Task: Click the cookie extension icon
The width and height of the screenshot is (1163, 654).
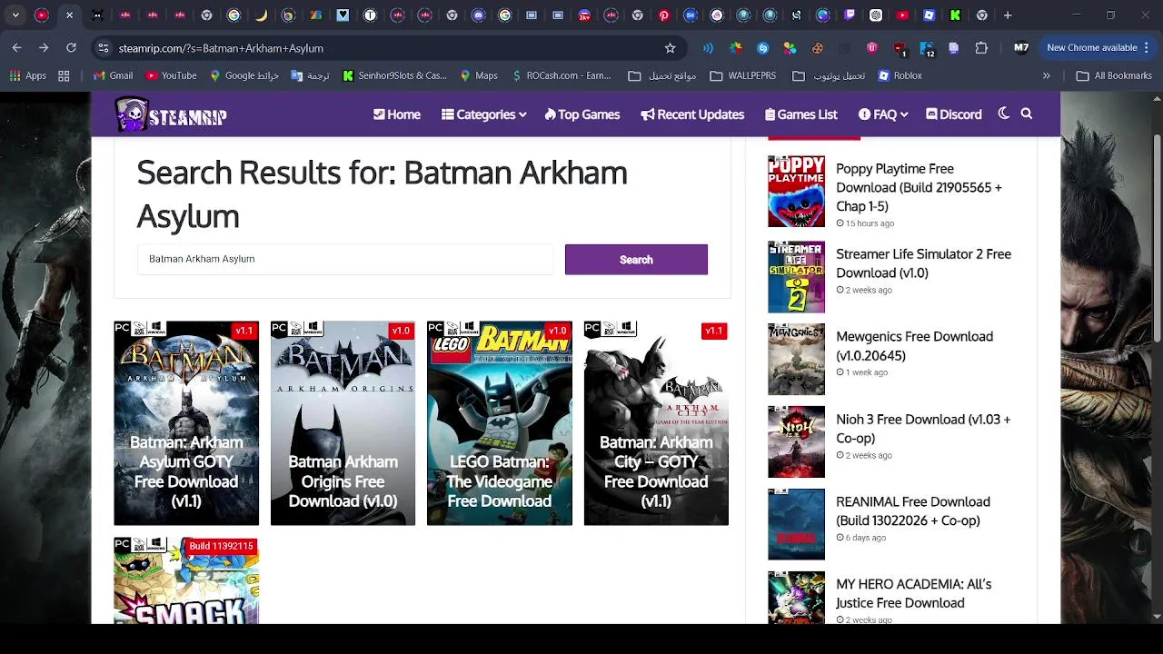Action: coord(817,48)
